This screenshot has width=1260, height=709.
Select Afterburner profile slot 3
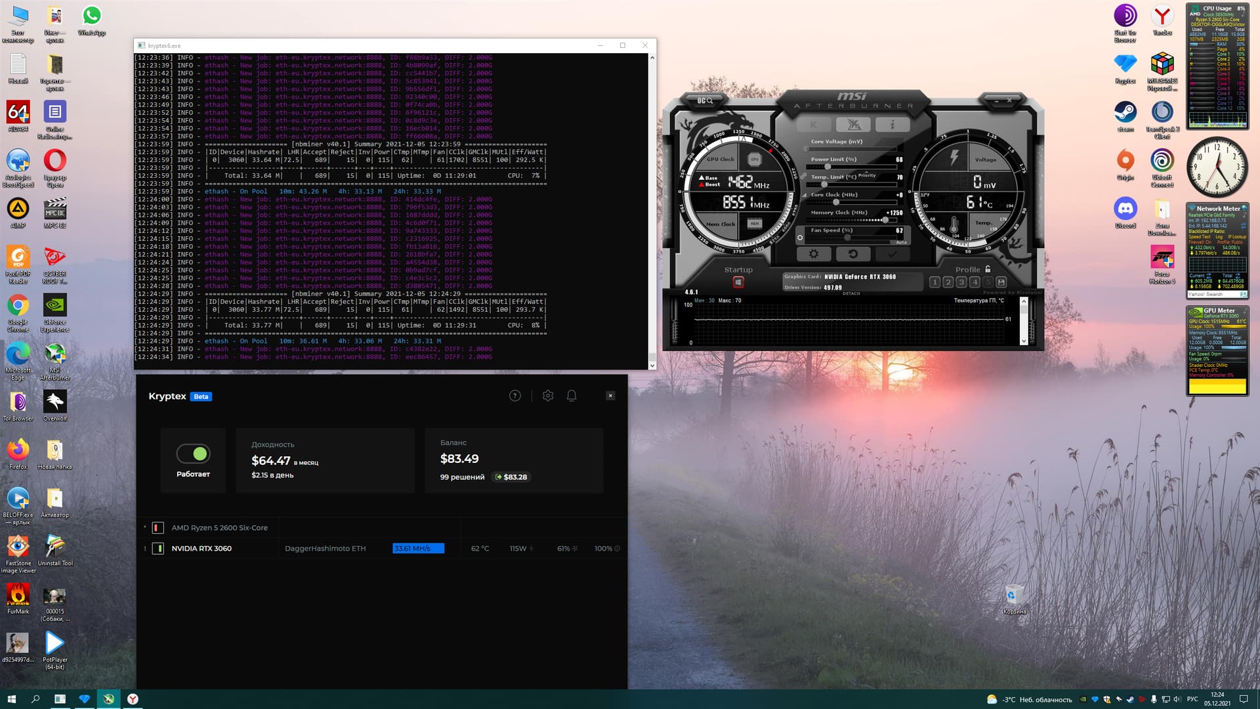tap(961, 282)
